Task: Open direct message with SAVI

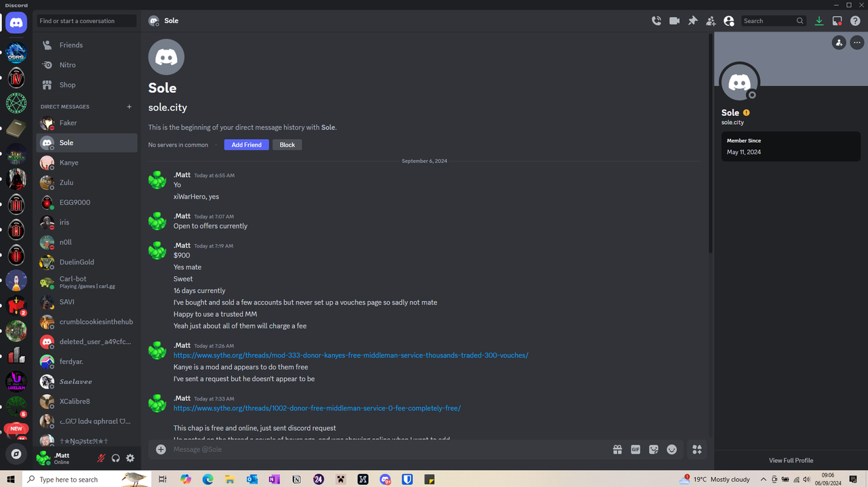Action: click(87, 302)
